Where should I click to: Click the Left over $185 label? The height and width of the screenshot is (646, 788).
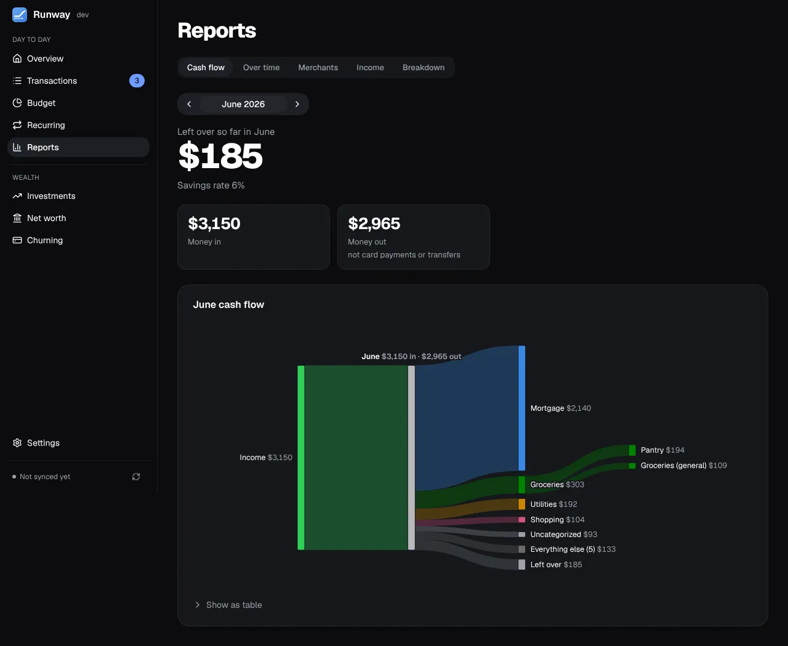(556, 565)
